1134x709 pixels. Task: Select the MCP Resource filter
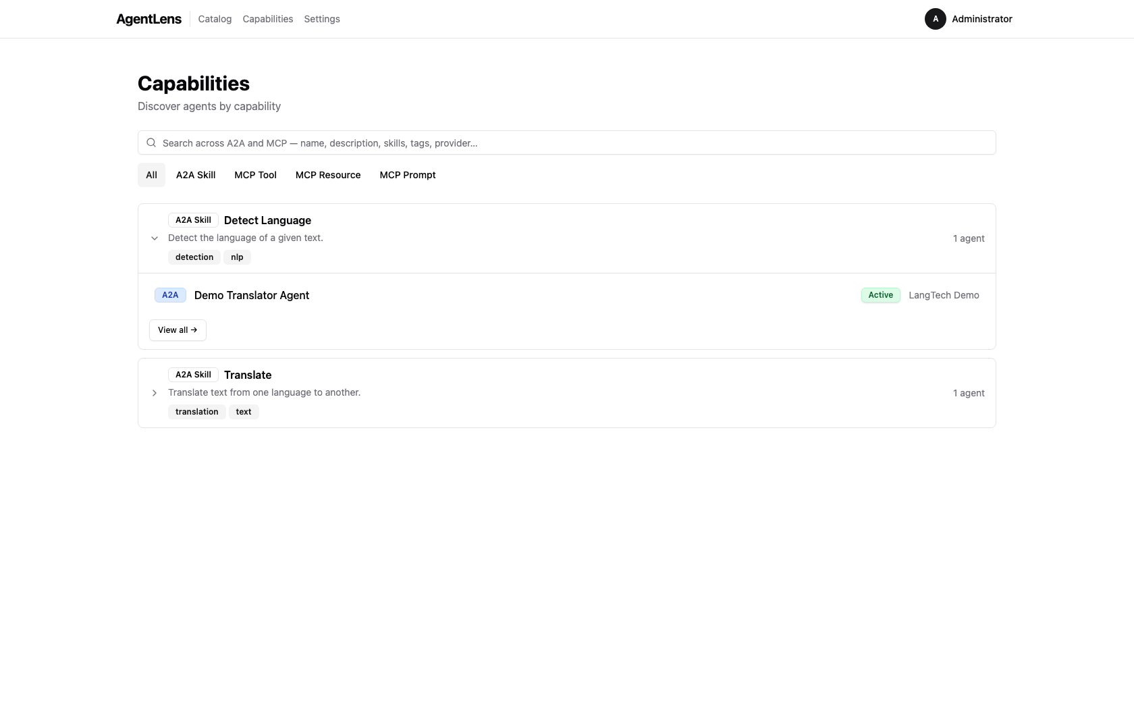click(327, 175)
